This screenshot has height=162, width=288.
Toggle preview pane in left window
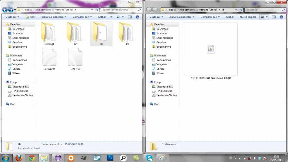tap(130, 17)
